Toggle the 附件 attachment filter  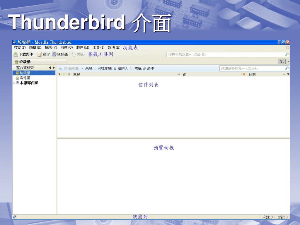point(149,69)
